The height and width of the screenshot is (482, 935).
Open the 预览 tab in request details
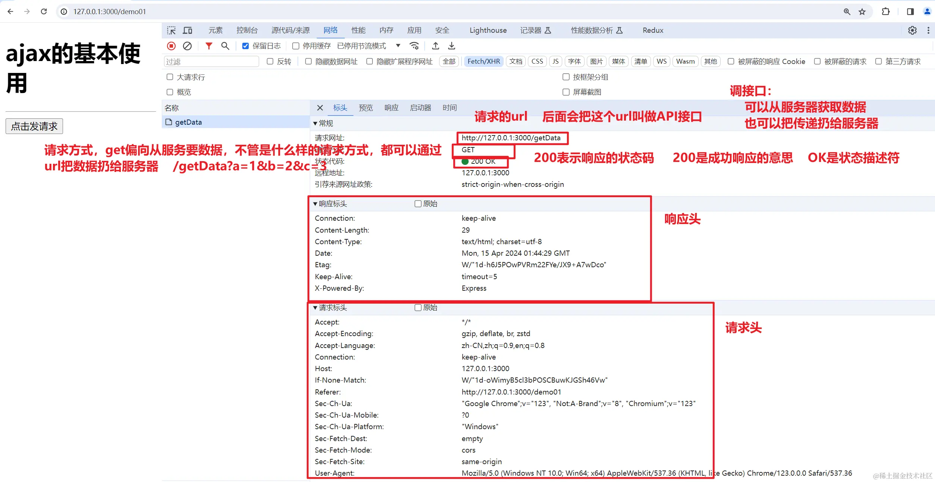click(x=366, y=108)
